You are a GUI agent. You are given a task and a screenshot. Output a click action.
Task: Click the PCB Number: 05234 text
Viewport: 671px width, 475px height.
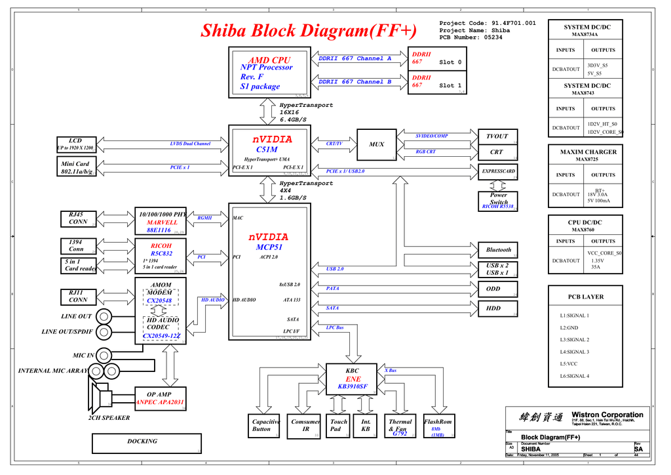pyautogui.click(x=470, y=37)
